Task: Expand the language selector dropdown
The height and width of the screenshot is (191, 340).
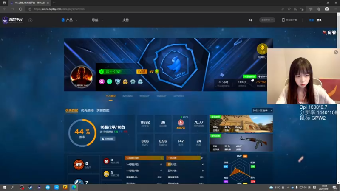Action: click(x=267, y=20)
